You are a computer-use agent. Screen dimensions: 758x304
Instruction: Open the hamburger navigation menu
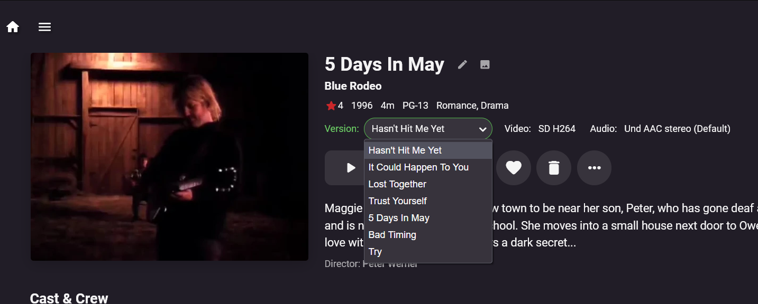click(x=45, y=27)
